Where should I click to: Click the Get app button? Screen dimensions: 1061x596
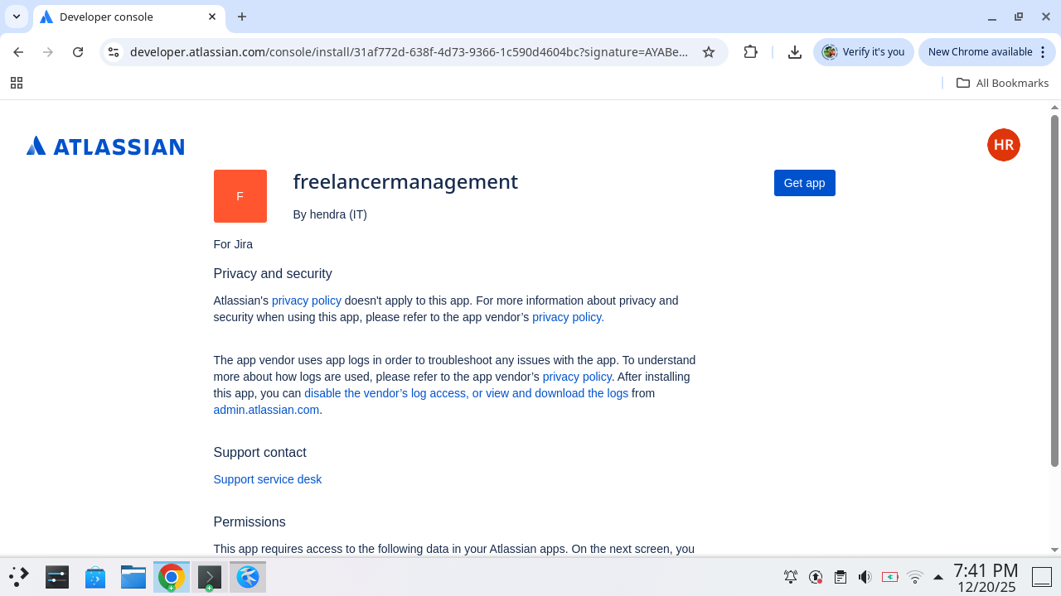(804, 183)
